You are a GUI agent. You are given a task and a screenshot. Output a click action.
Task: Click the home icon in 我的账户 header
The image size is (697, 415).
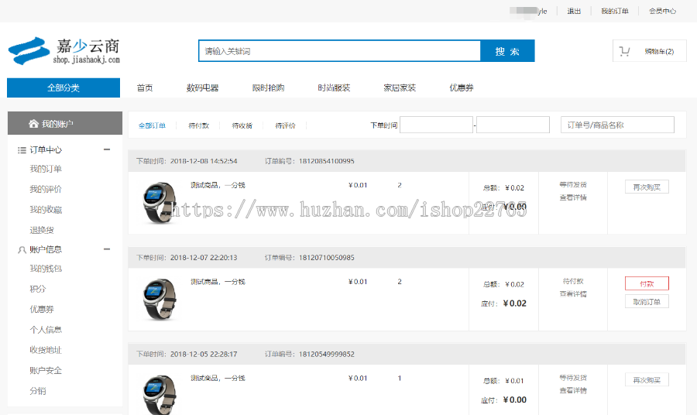[x=33, y=124]
